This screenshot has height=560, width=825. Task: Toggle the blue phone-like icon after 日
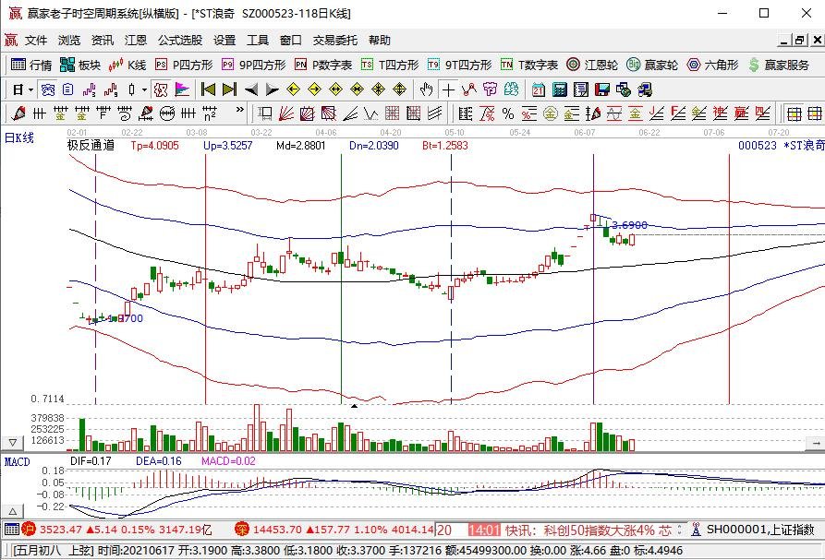48,89
